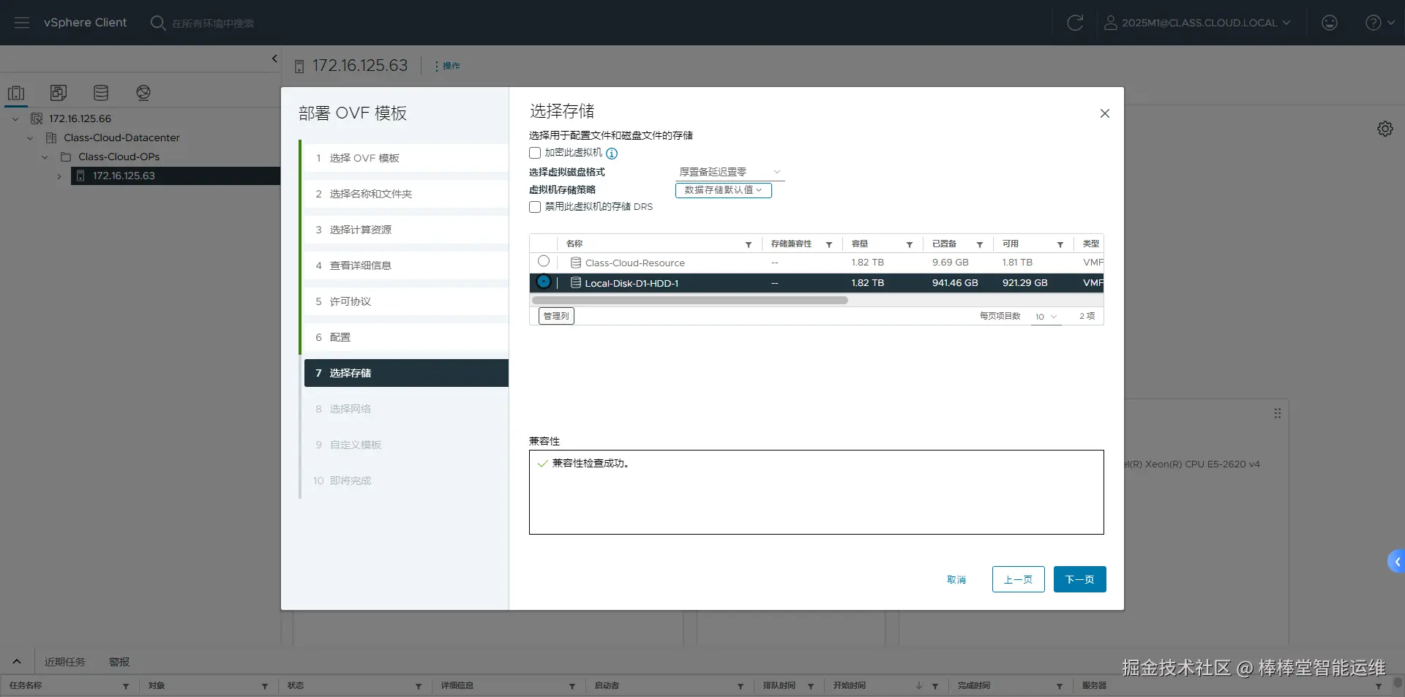Click 取消 to cancel the wizard
The height and width of the screenshot is (697, 1405).
956,579
